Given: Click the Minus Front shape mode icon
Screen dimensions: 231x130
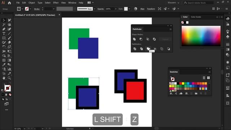Looking at the screenshot, I should [141, 39].
